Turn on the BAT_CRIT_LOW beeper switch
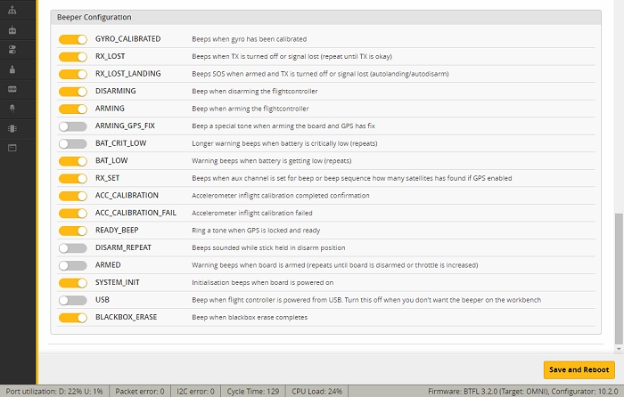The width and height of the screenshot is (624, 397). click(73, 143)
